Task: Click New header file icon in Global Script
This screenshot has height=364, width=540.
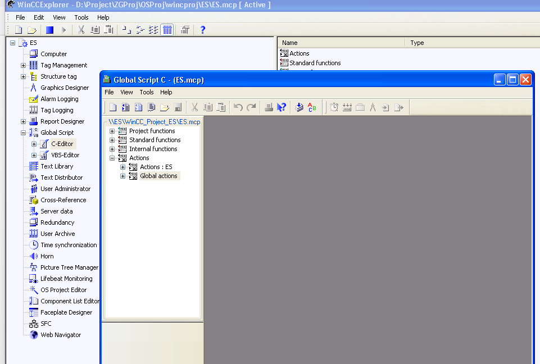Action: (x=152, y=107)
